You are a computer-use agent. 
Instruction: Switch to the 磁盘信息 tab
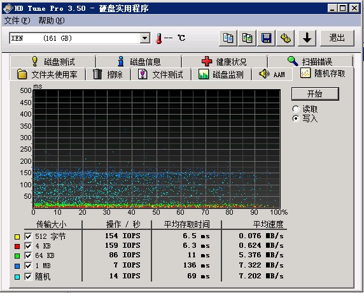[139, 62]
